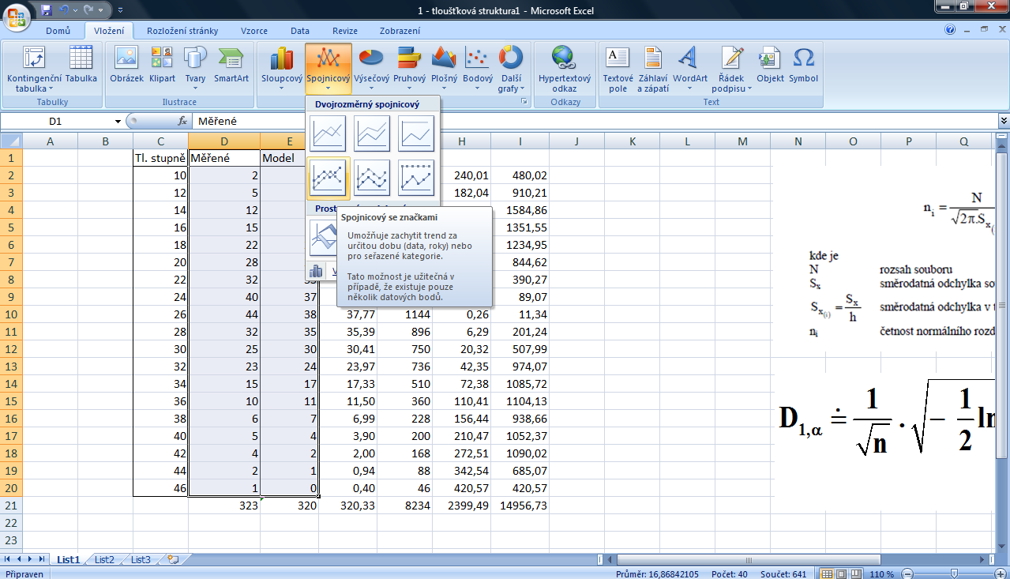Insert a Kontingenční tabulka
1010x579 pixels.
point(34,70)
